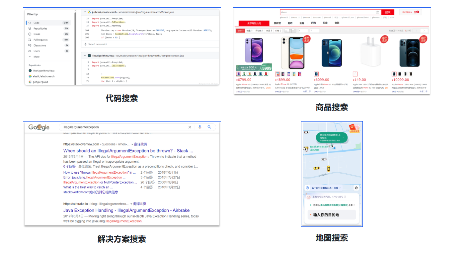The image size is (464, 257).
Task: Go to previous results page arrow
Action: point(417,31)
